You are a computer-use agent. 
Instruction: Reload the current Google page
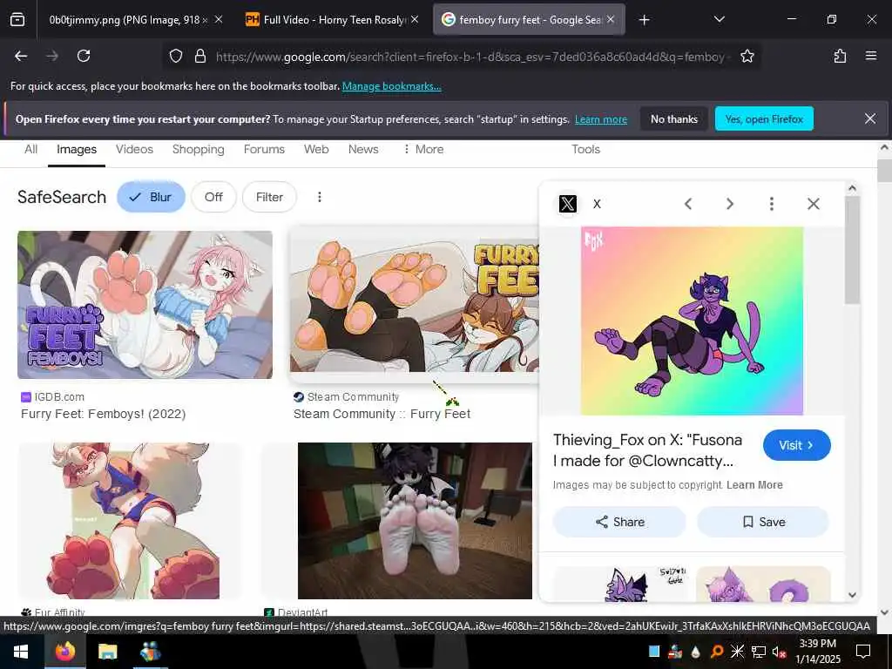click(84, 56)
